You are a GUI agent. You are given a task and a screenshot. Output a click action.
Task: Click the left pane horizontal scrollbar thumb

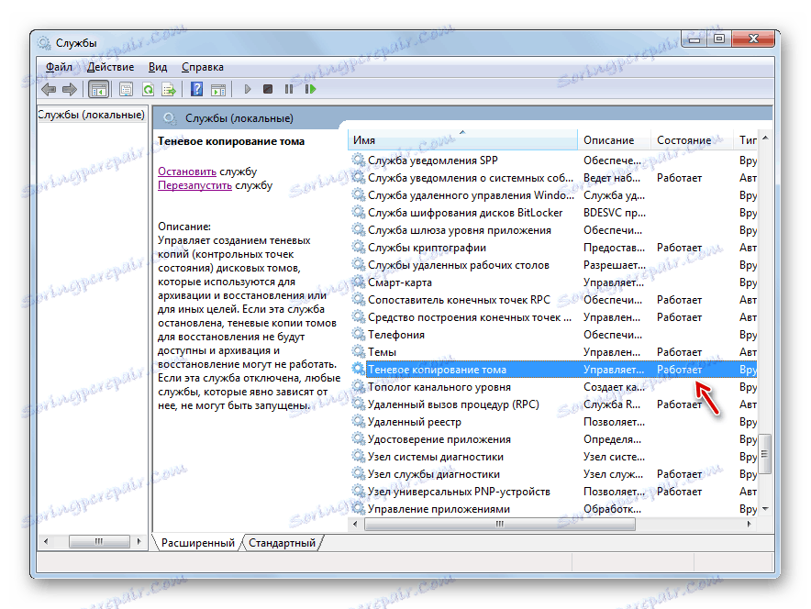99,541
